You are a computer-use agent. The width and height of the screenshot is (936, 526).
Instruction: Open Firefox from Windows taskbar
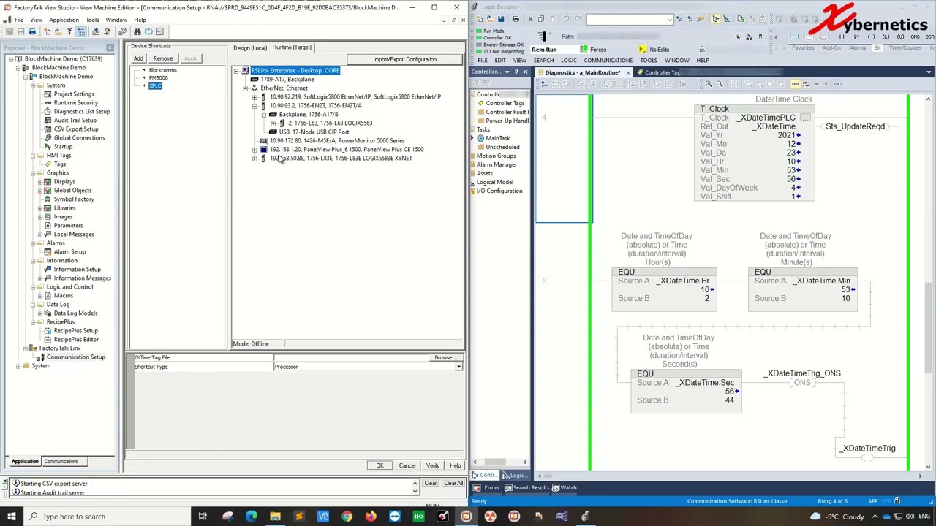coord(371,517)
